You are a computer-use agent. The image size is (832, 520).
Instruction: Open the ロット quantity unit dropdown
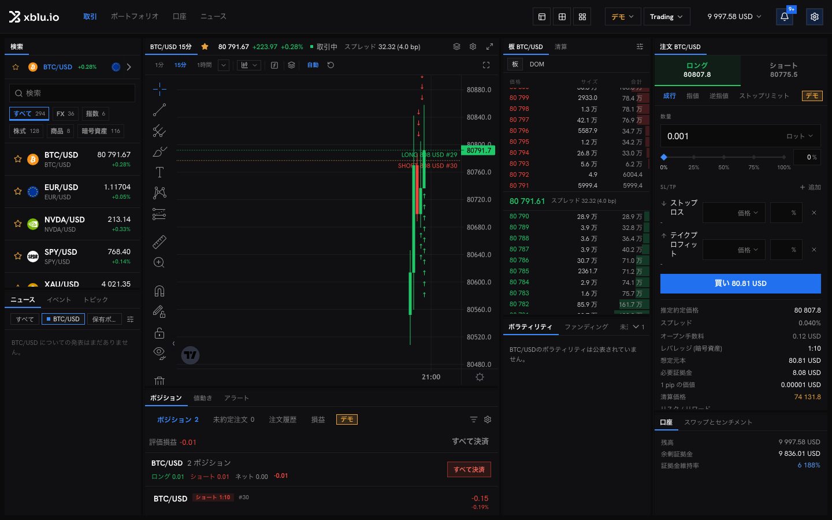pyautogui.click(x=800, y=136)
